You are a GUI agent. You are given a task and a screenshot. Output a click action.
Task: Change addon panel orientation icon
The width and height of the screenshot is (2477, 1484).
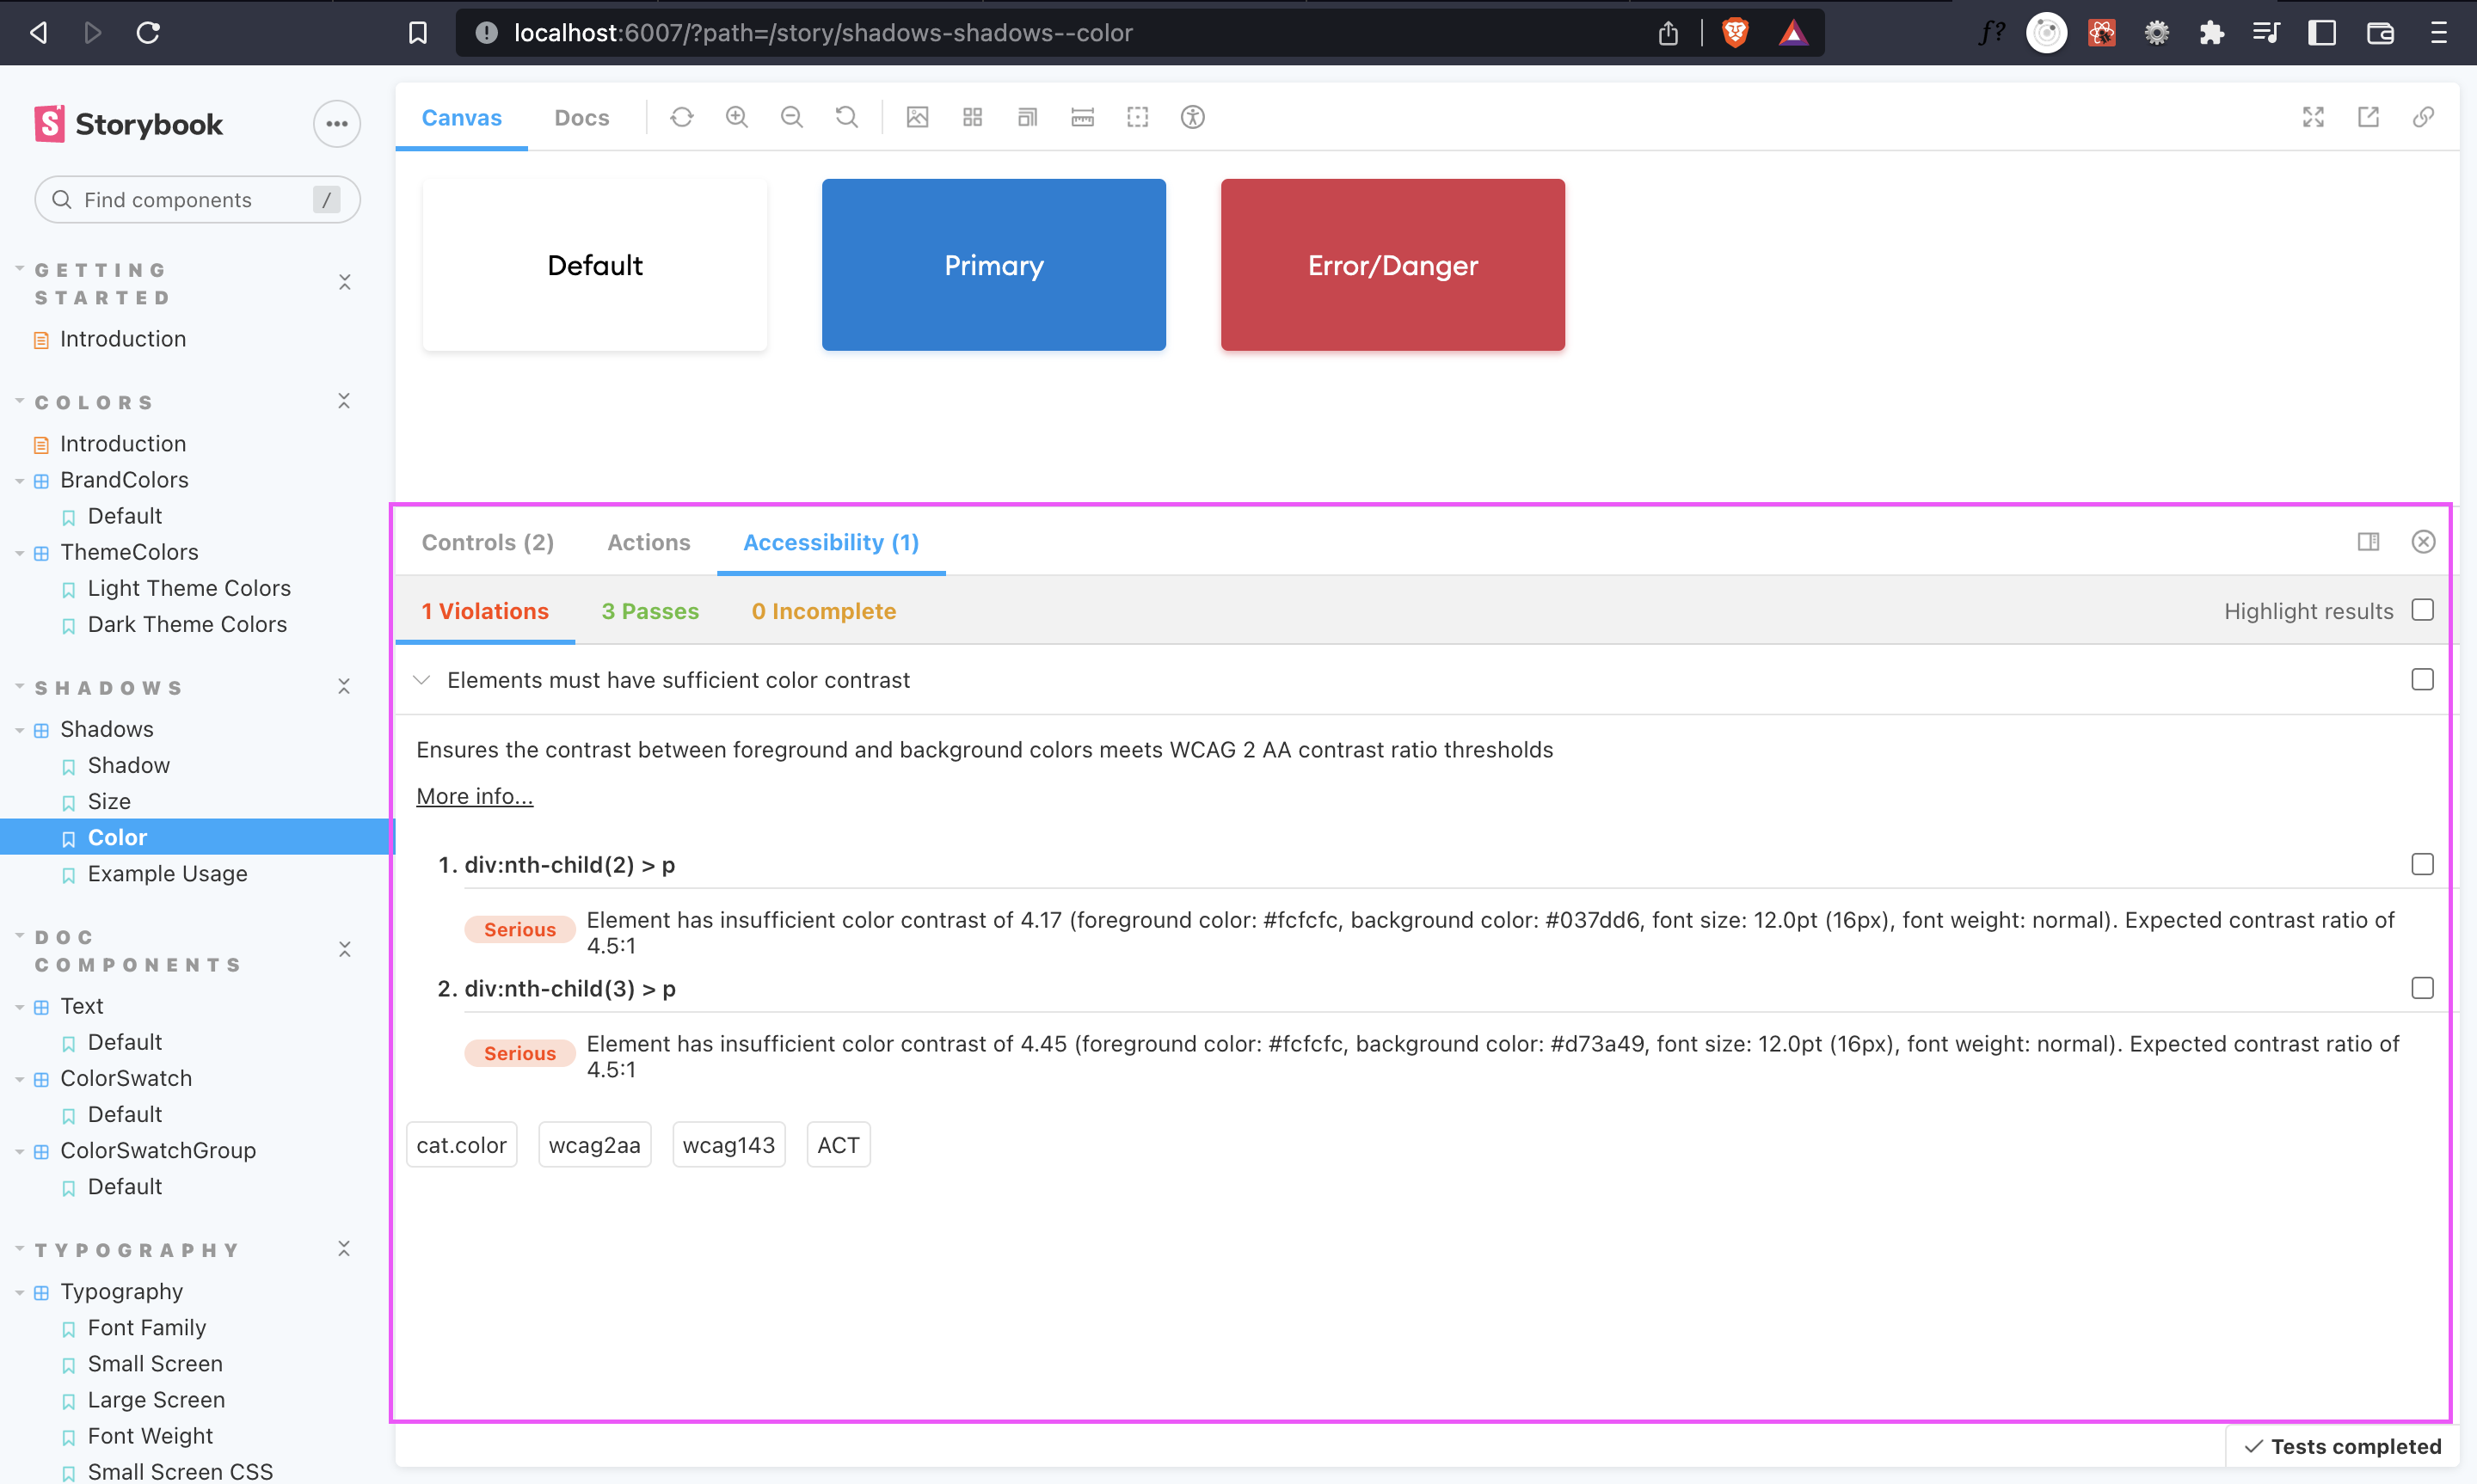[x=2368, y=542]
